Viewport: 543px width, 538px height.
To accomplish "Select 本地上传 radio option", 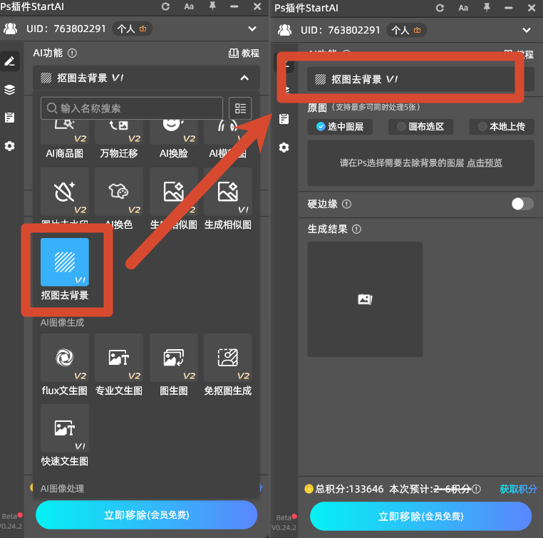I will [x=502, y=127].
